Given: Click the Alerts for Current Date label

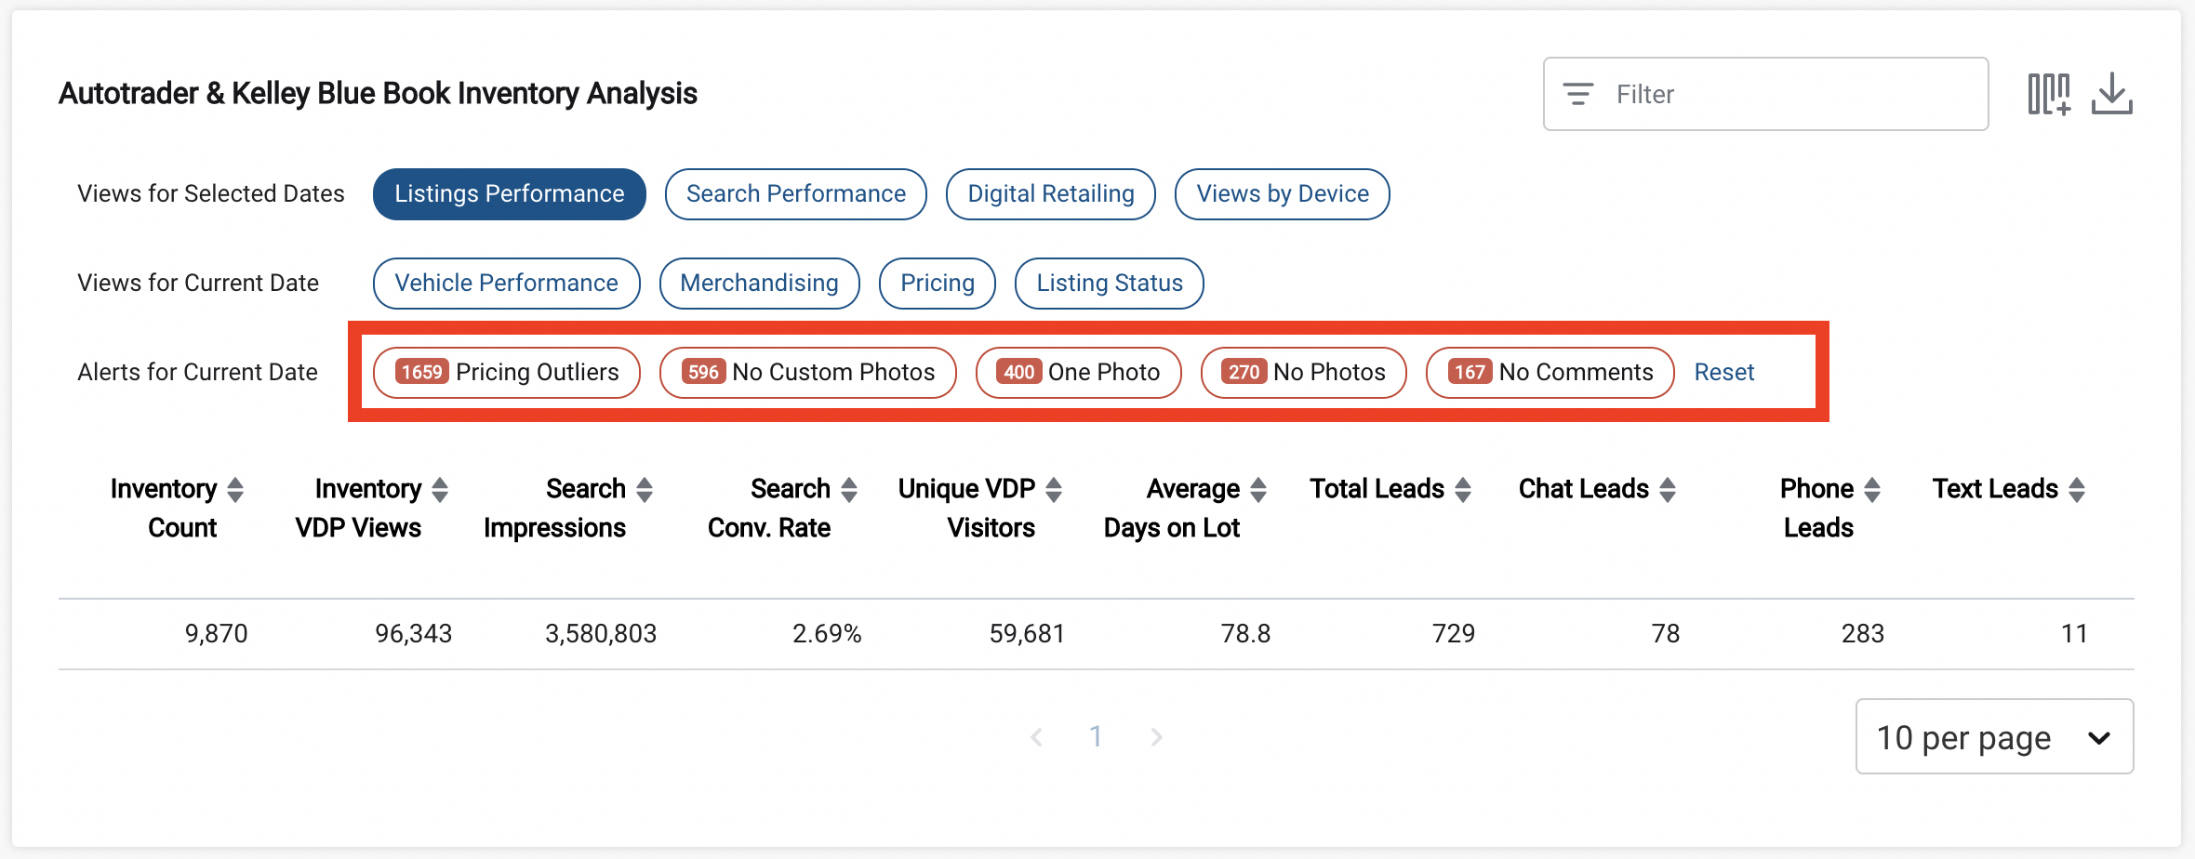Looking at the screenshot, I should [198, 373].
